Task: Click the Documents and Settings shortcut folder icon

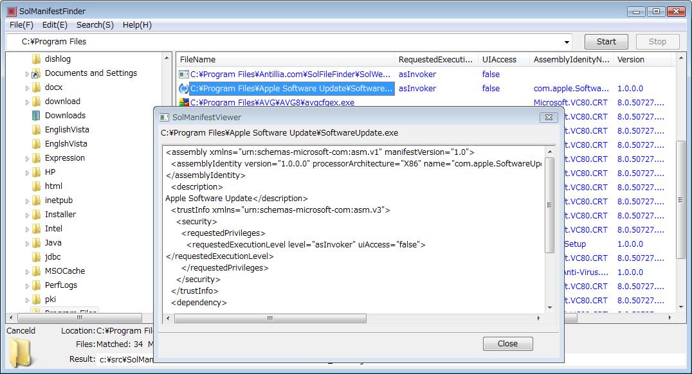Action: (36, 73)
